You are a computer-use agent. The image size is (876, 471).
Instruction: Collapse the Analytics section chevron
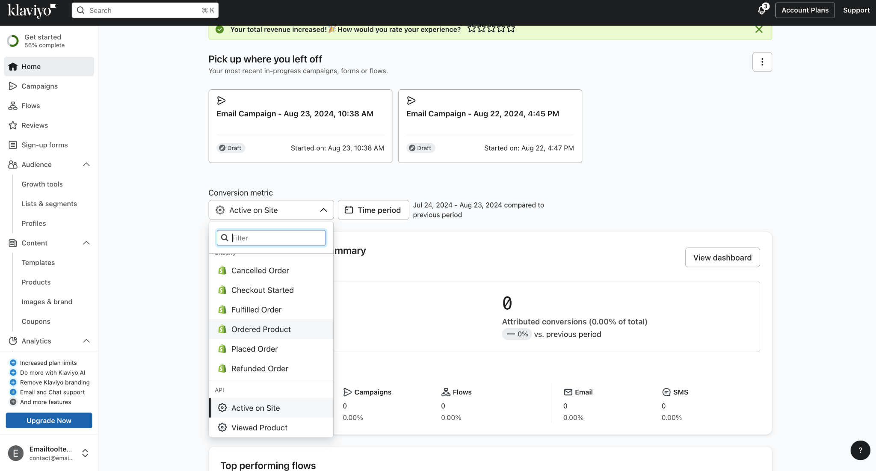coord(86,341)
